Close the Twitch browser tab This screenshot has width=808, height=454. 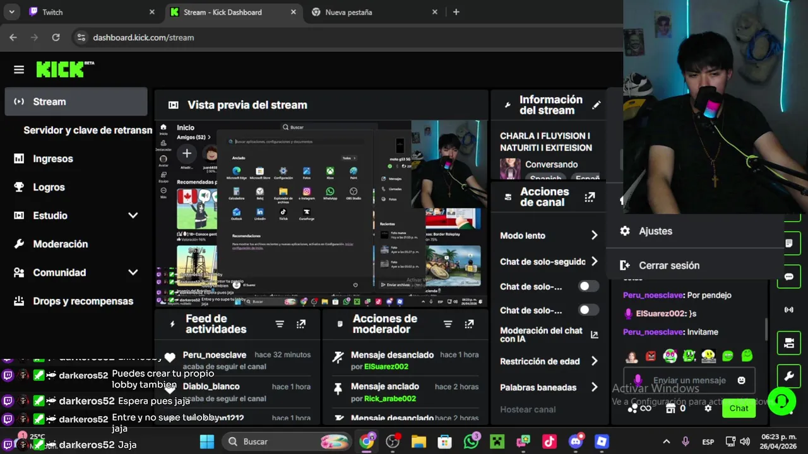pyautogui.click(x=151, y=12)
